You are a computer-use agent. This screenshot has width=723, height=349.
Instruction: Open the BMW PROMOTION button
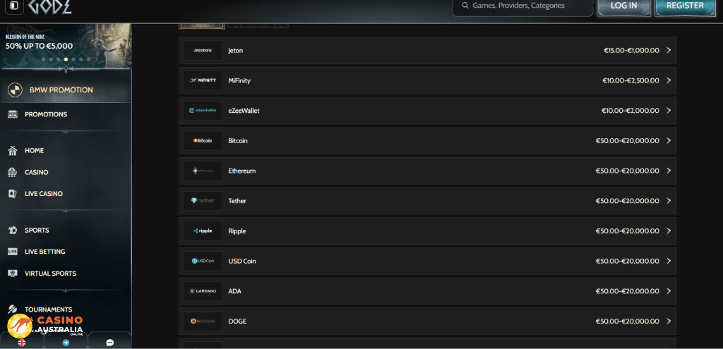[x=66, y=90]
